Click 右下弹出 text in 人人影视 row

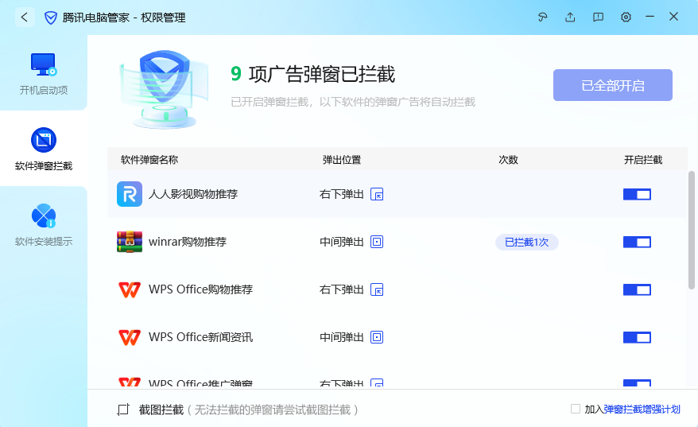pyautogui.click(x=341, y=195)
